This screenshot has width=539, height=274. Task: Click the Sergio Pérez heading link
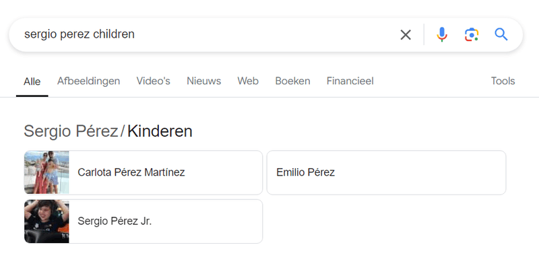[71, 131]
